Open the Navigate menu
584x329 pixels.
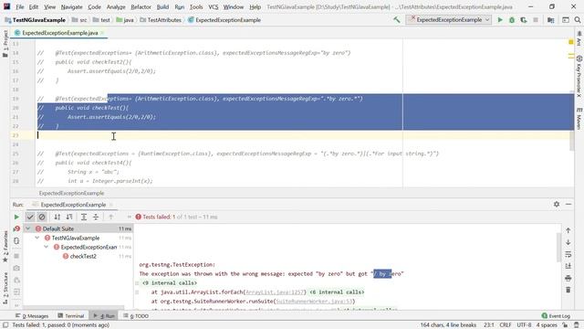click(x=71, y=6)
